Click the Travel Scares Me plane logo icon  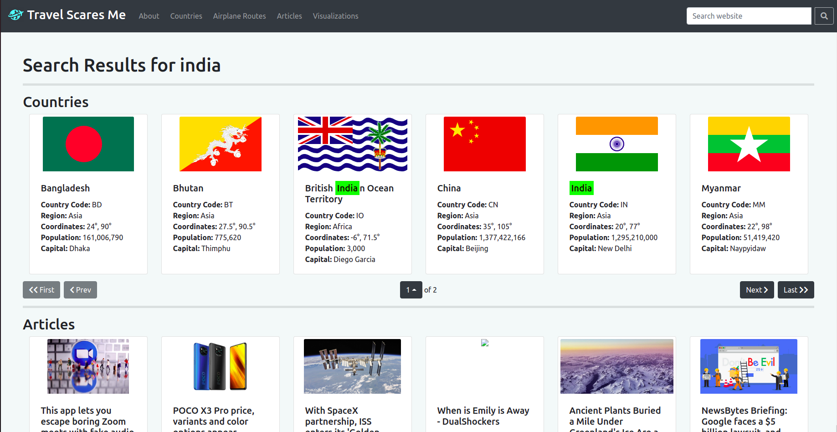coord(15,15)
